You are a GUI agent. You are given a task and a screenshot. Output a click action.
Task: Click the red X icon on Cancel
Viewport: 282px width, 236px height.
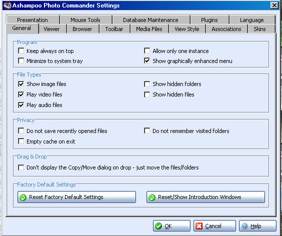(199, 226)
